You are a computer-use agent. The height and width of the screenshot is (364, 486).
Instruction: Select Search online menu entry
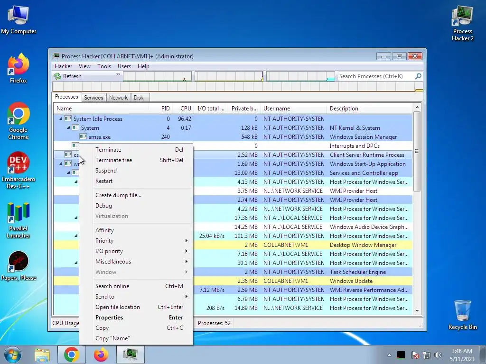point(136,286)
